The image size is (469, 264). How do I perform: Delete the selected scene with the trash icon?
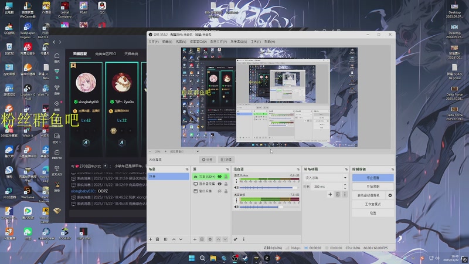[x=158, y=239]
